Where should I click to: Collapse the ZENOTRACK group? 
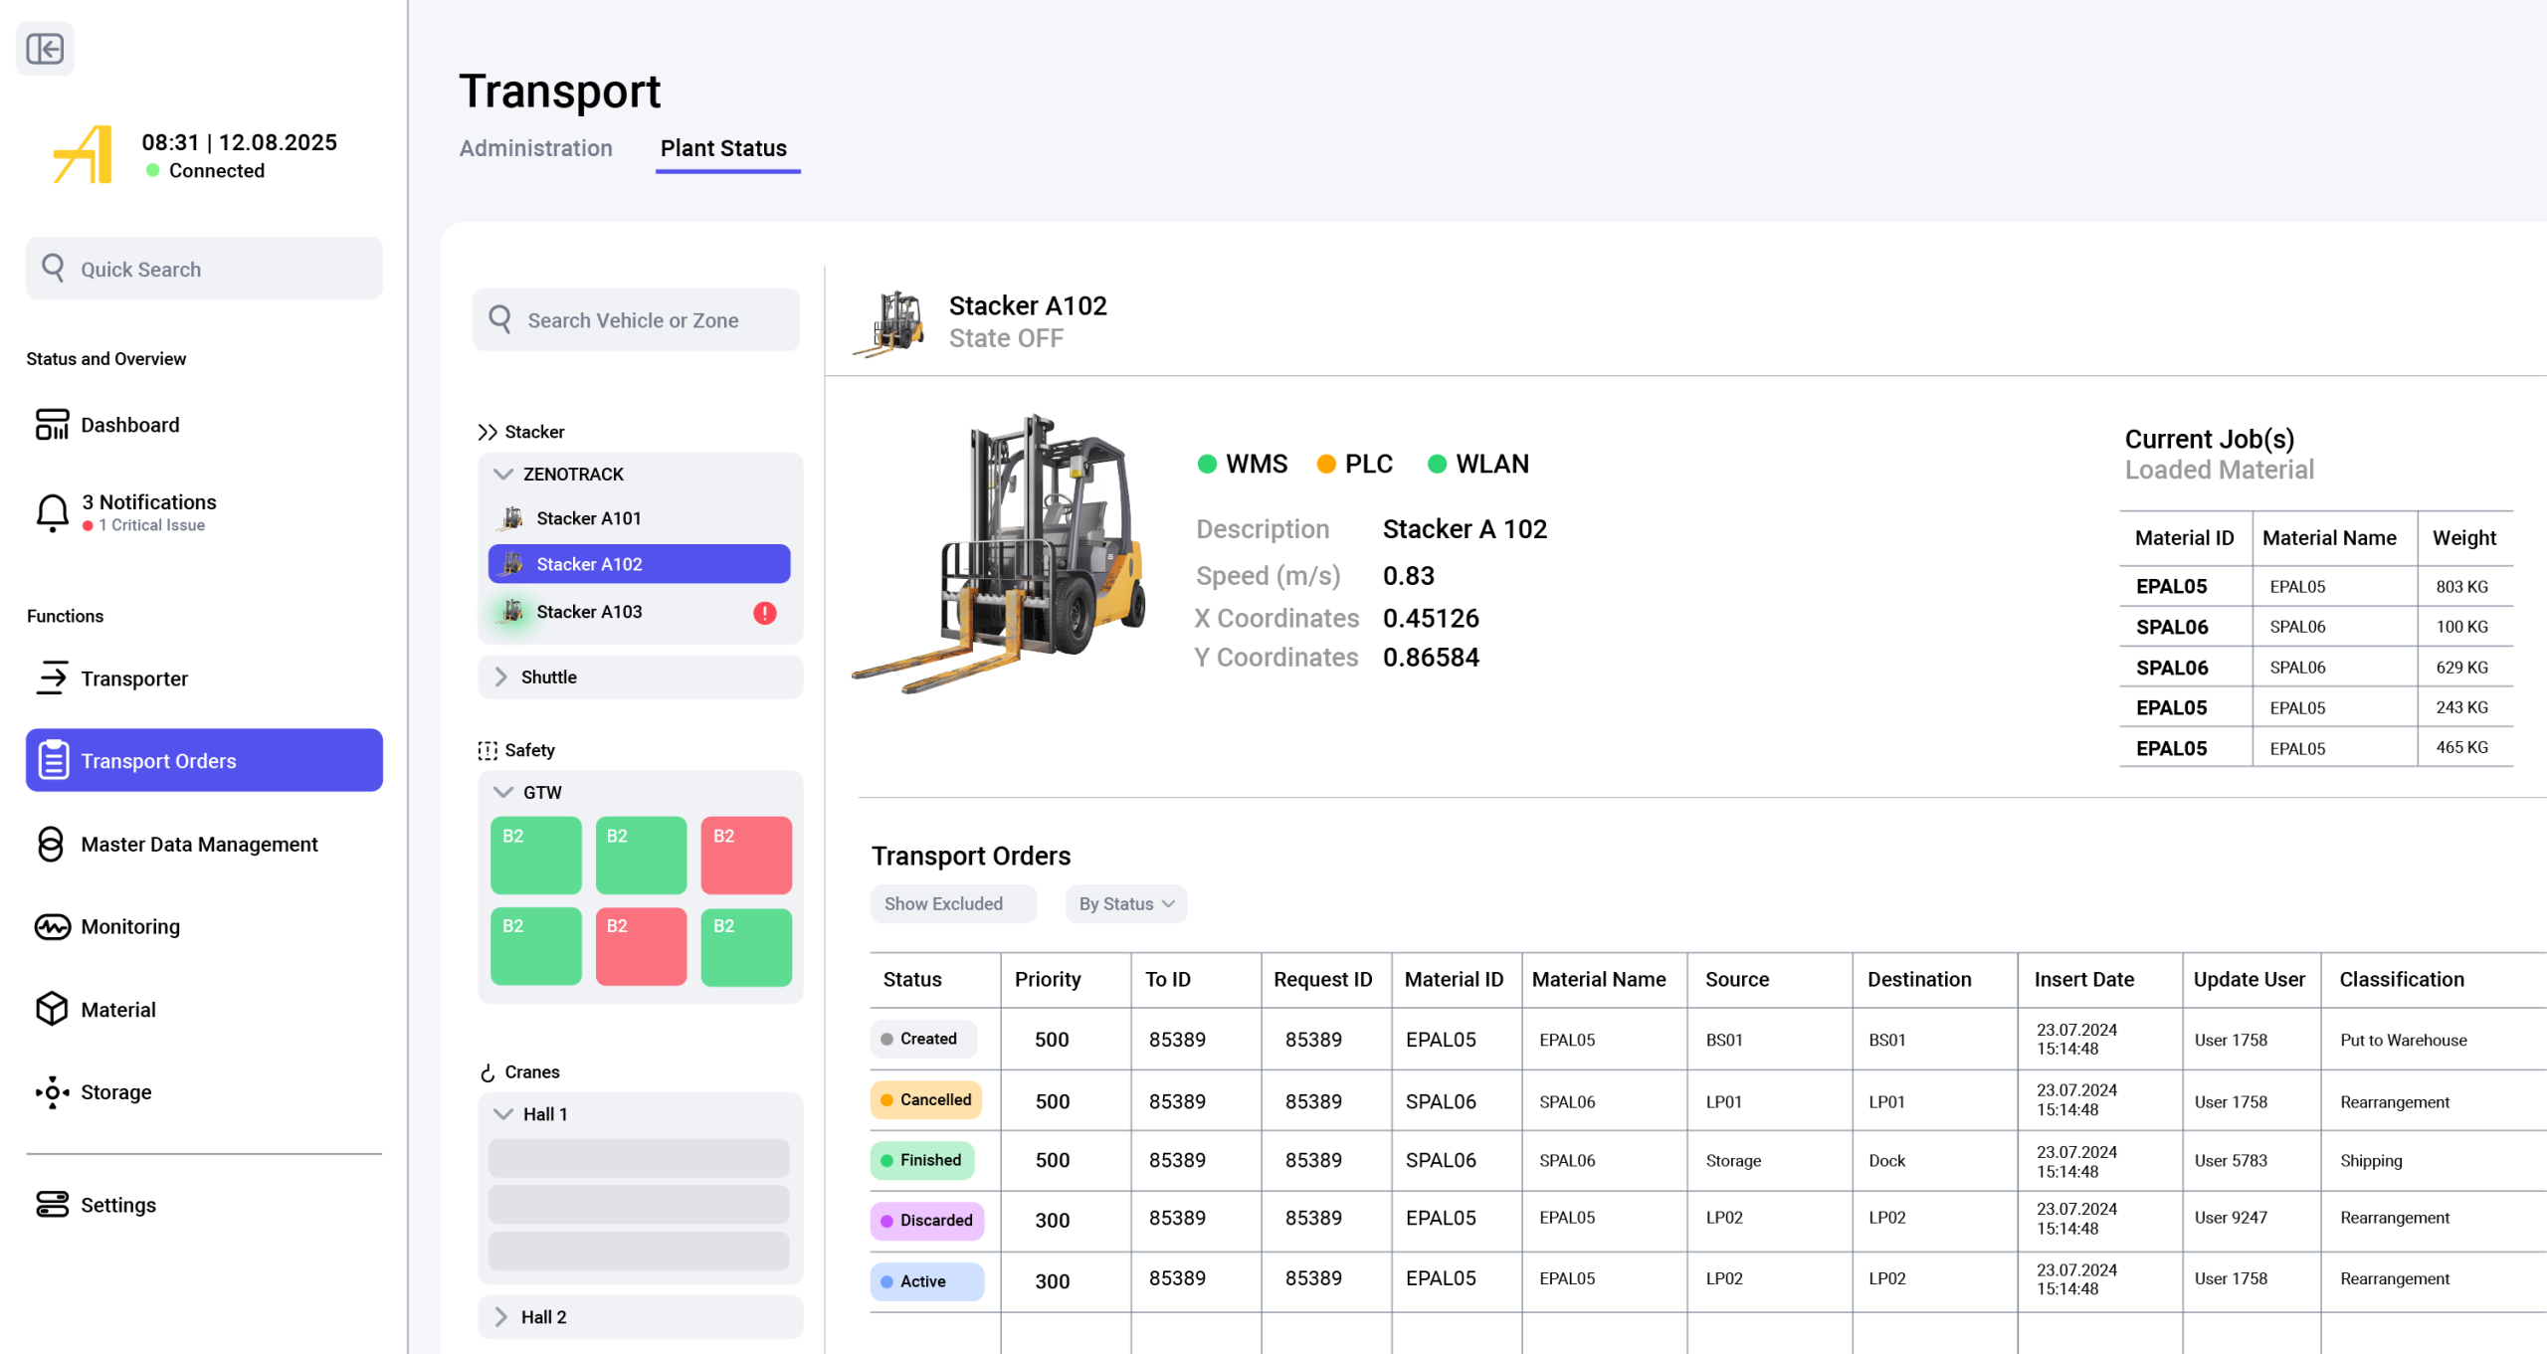503,475
